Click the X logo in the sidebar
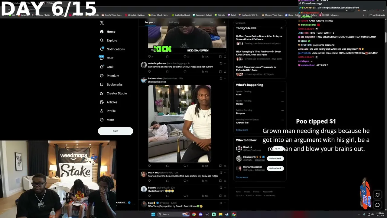Screen dimensions: 387x218 102,23
